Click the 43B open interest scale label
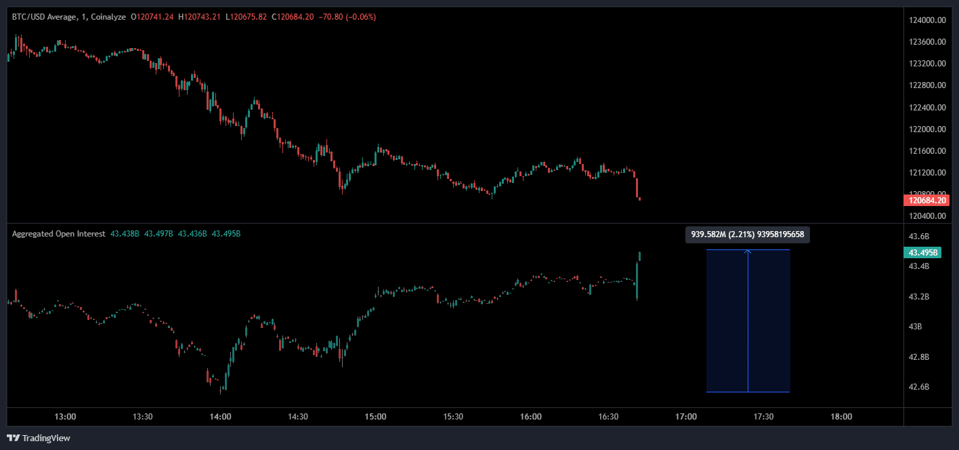 tap(914, 327)
